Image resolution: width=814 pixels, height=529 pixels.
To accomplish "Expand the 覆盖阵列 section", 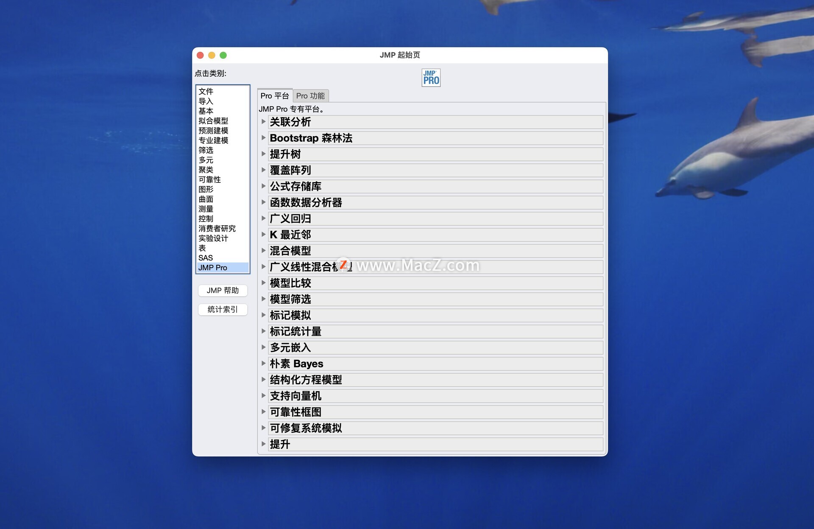I will [263, 170].
